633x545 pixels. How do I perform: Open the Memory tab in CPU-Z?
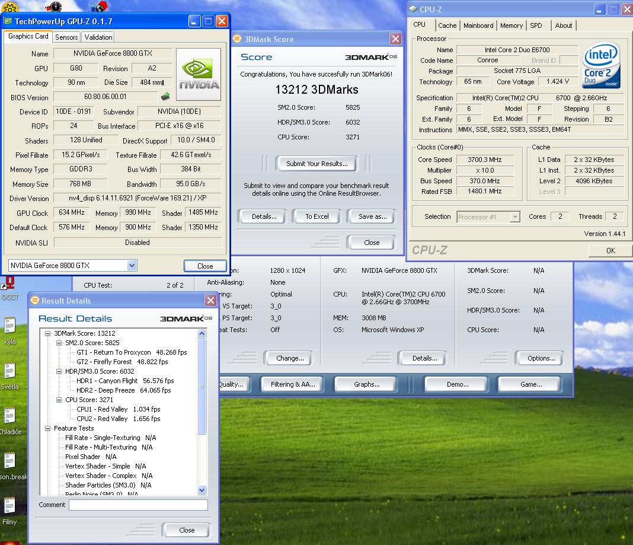tap(511, 26)
